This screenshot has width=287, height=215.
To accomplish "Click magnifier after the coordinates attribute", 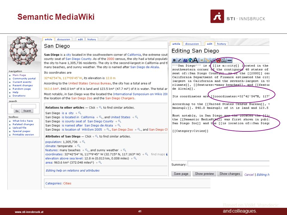I will click(x=146, y=154).
